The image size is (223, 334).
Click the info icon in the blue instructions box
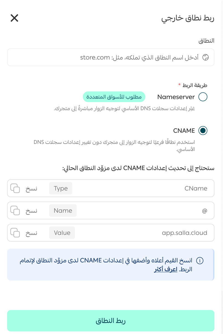click(x=200, y=260)
